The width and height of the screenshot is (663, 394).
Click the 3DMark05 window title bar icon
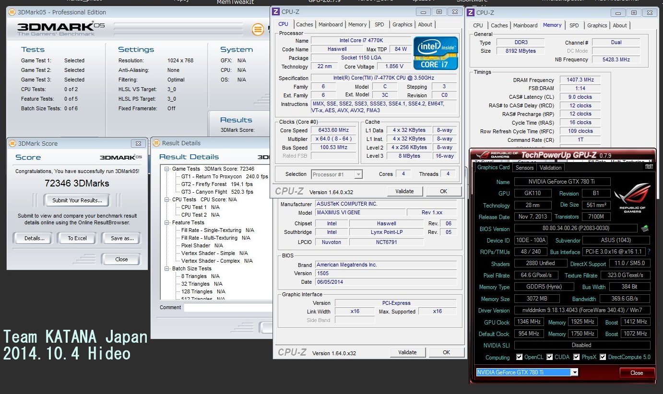[x=11, y=12]
